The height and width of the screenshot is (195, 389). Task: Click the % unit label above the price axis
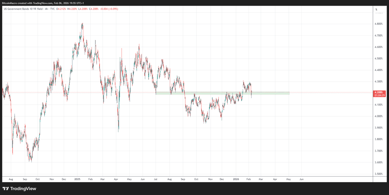point(376,9)
